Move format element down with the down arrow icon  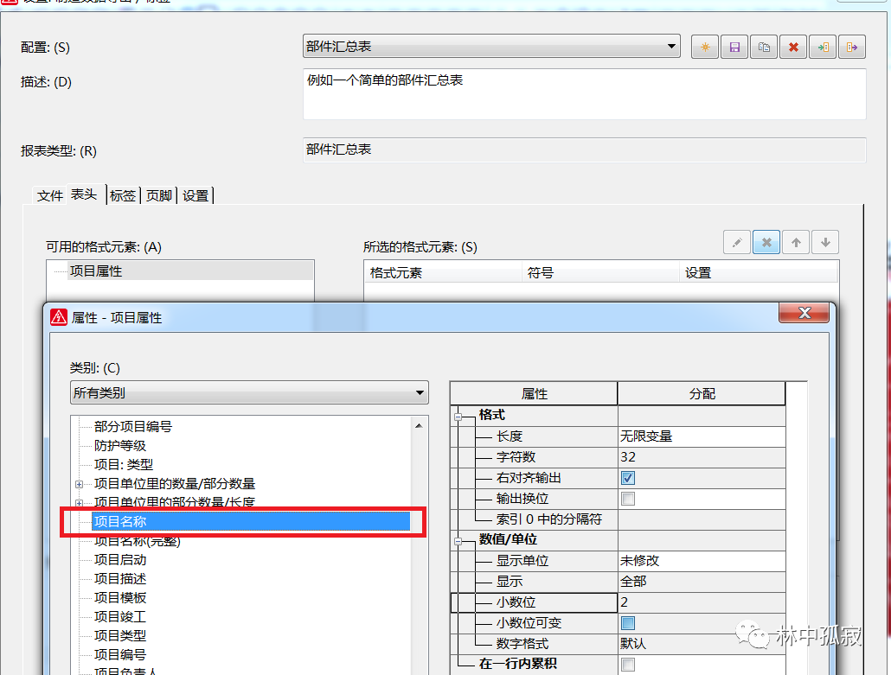pos(824,242)
